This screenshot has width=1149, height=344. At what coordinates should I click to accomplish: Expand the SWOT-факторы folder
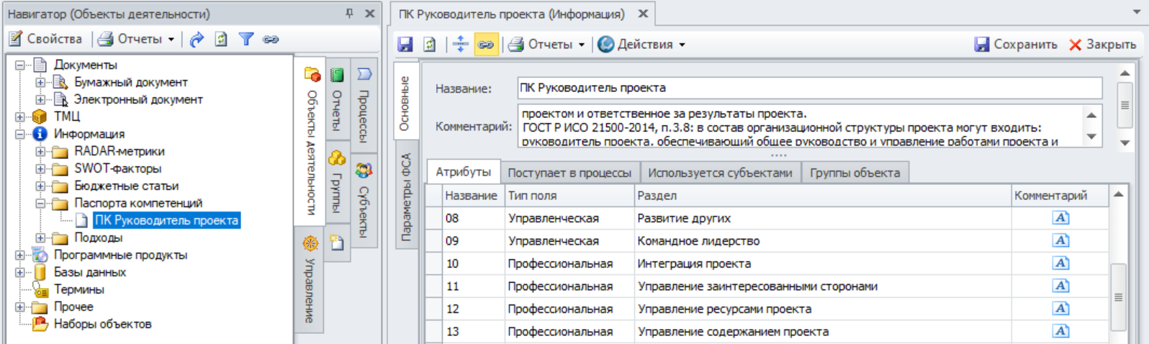click(x=41, y=169)
